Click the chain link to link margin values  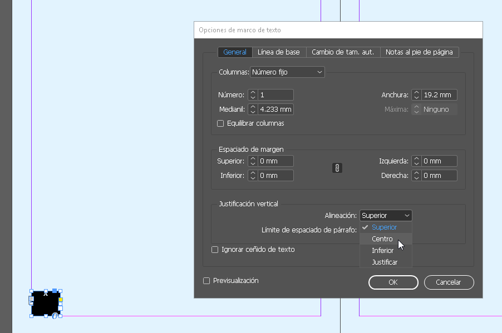tap(337, 168)
